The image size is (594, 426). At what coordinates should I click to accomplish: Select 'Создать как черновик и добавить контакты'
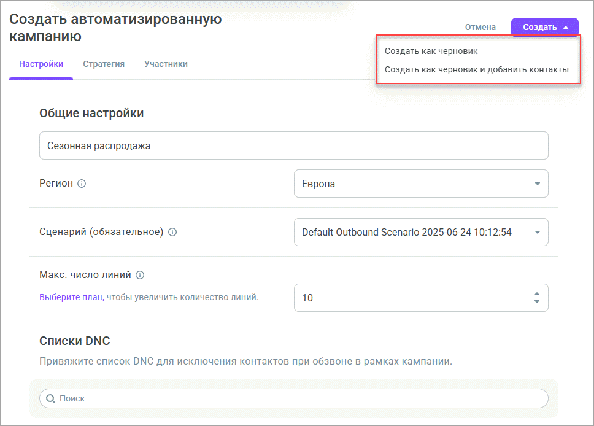476,69
